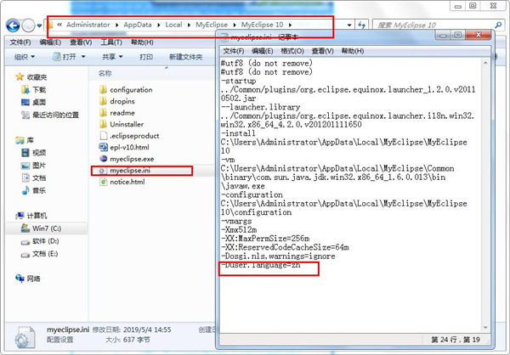
Task: Click the 打印 toolbar button
Action: pyautogui.click(x=146, y=57)
